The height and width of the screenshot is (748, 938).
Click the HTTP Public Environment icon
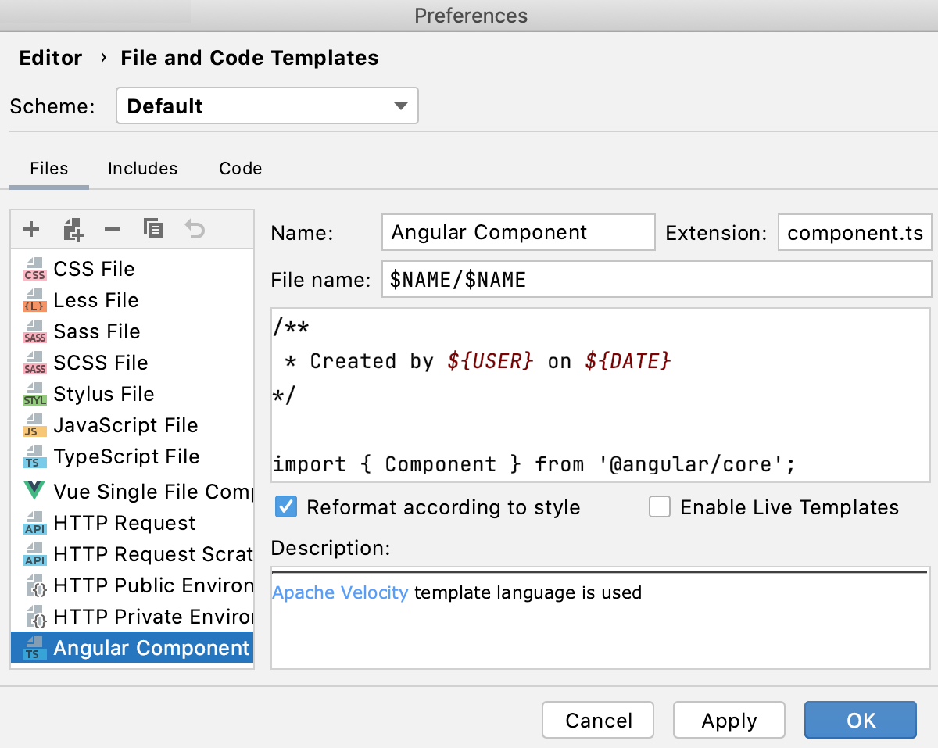click(x=34, y=585)
